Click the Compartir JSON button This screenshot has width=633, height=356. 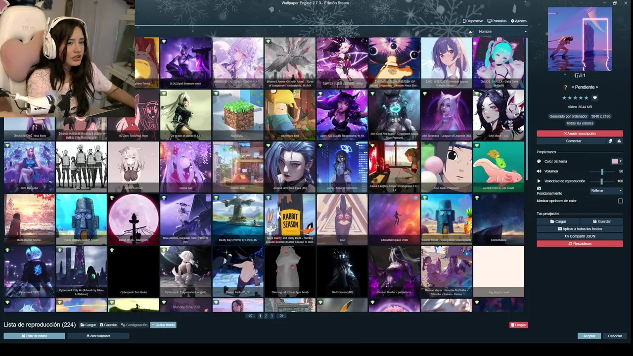(580, 236)
